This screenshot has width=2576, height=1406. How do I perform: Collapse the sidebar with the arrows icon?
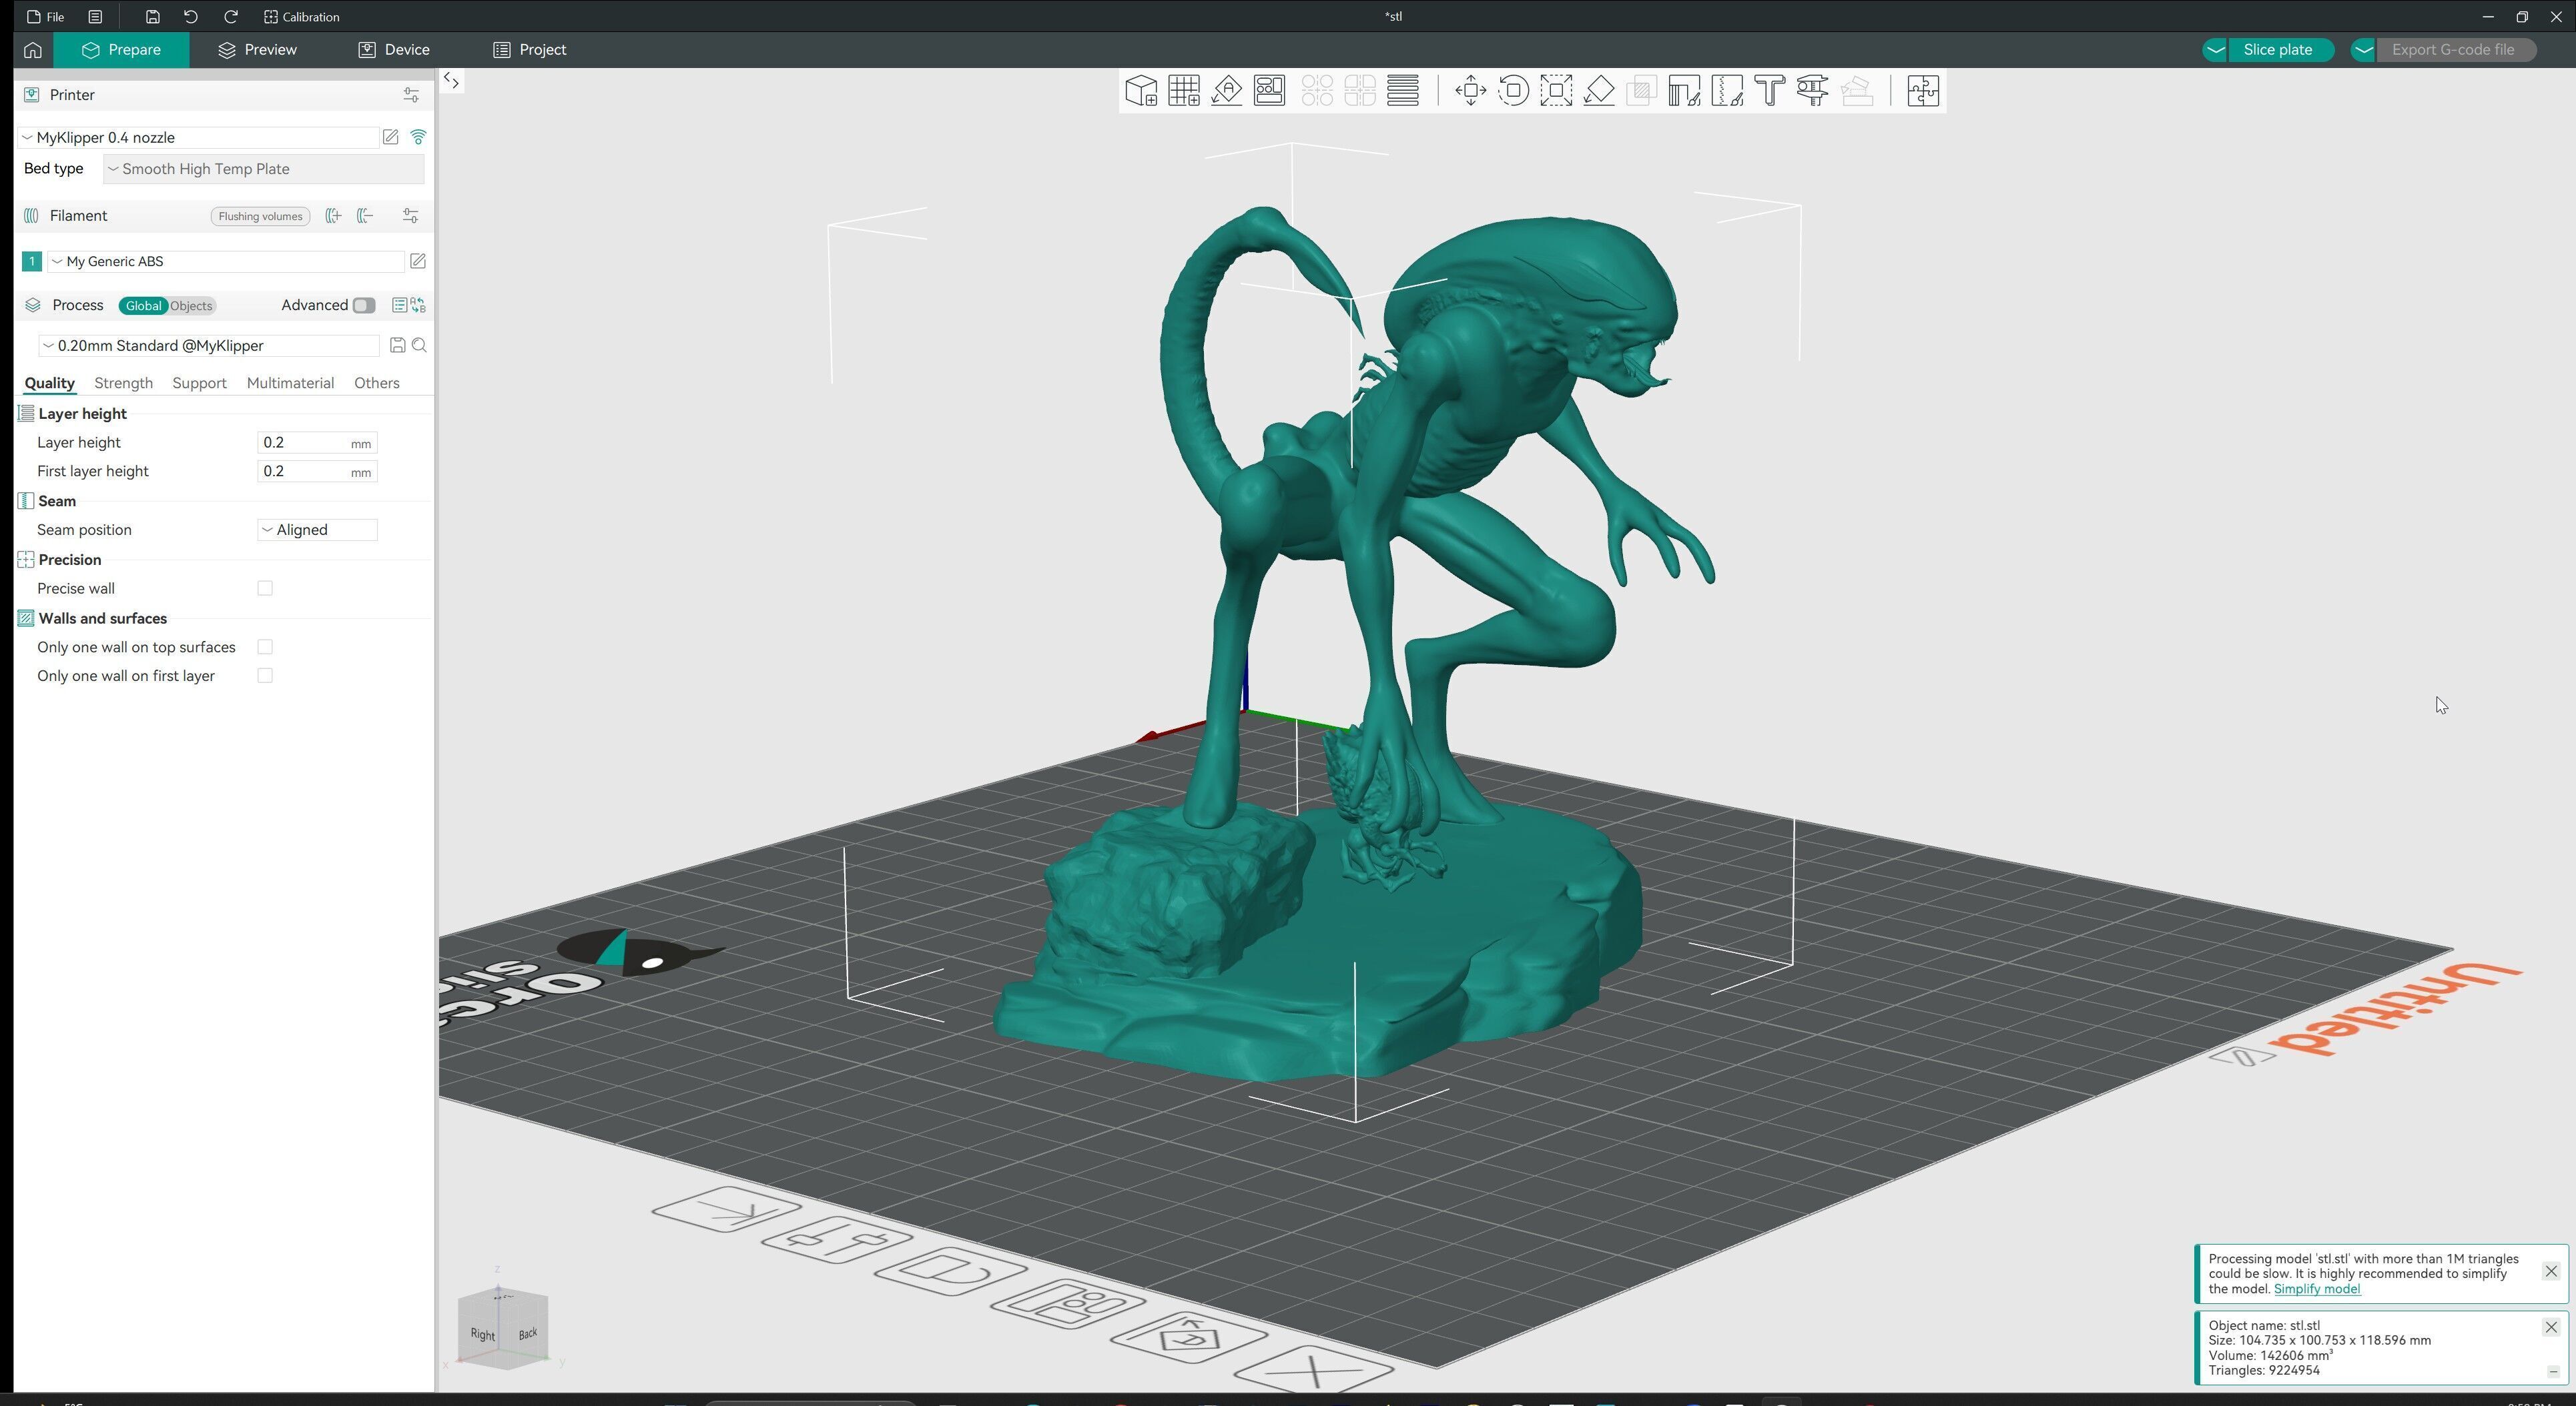coord(452,82)
